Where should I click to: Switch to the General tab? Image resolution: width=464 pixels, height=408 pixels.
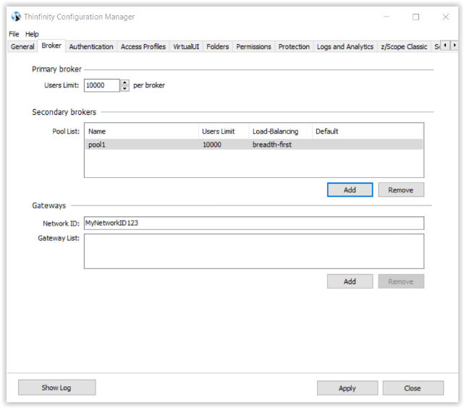pyautogui.click(x=22, y=47)
